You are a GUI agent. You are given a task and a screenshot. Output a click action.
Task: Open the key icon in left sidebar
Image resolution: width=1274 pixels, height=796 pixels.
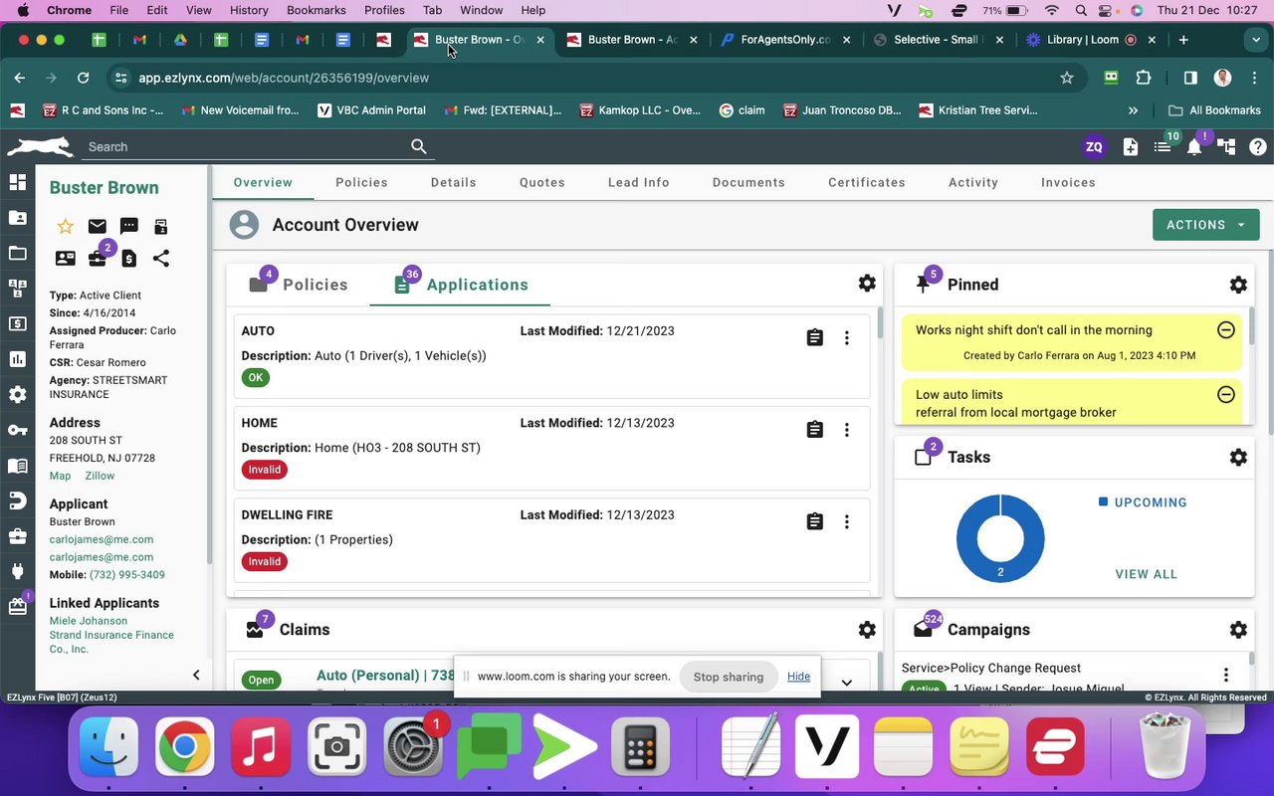(17, 430)
